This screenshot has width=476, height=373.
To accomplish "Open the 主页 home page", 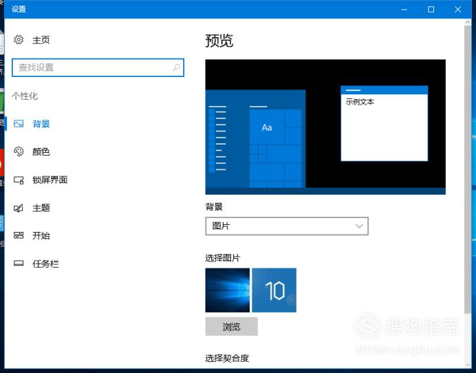I will [x=41, y=40].
